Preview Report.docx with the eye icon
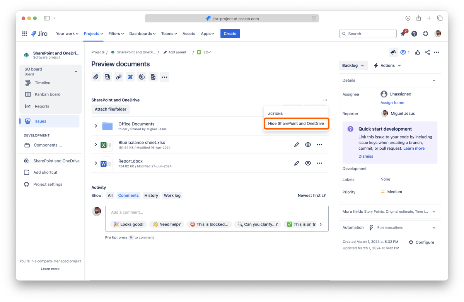Viewport: 464px width, 302px height. 308,163
